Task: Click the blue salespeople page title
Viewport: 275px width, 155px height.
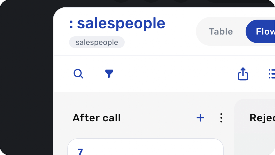Action: click(121, 23)
